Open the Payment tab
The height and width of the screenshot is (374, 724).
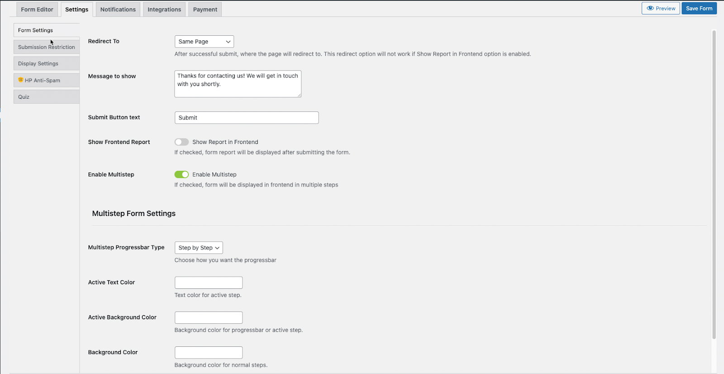point(205,10)
